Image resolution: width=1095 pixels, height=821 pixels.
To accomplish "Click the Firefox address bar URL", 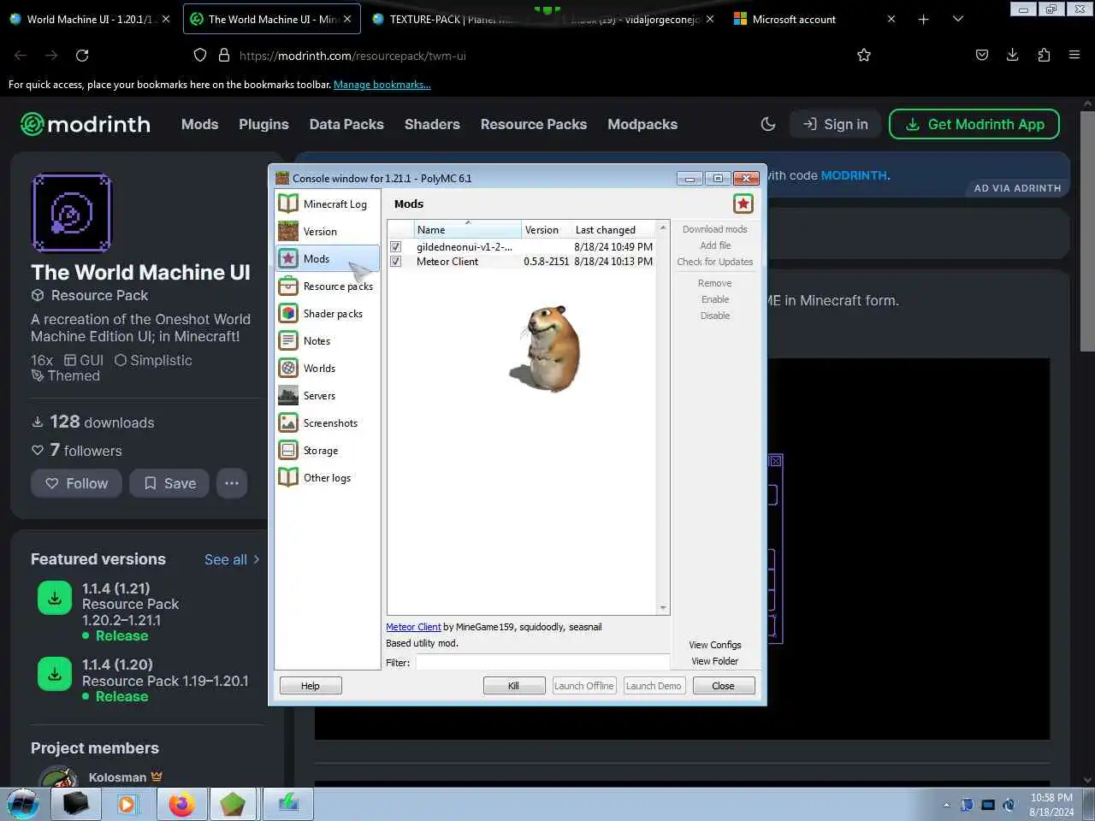I will pyautogui.click(x=352, y=56).
